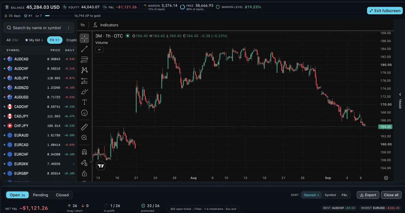
Task: Click the equity pulse icon
Action: (65, 7)
